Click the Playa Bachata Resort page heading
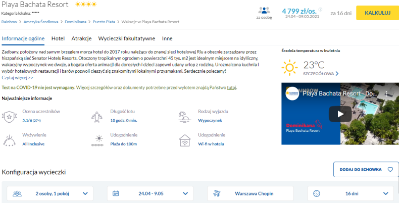The image size is (399, 203). tap(35, 5)
